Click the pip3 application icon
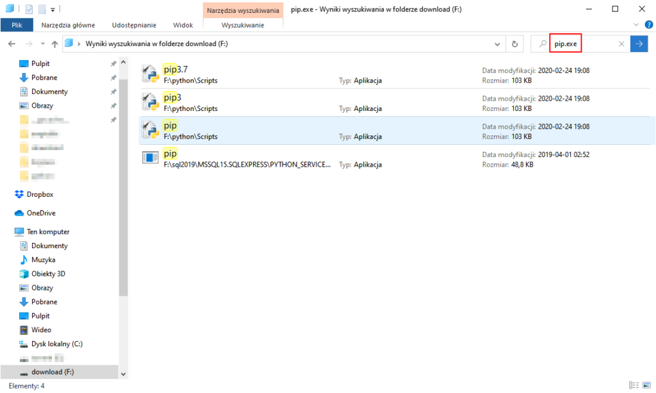 (x=149, y=102)
